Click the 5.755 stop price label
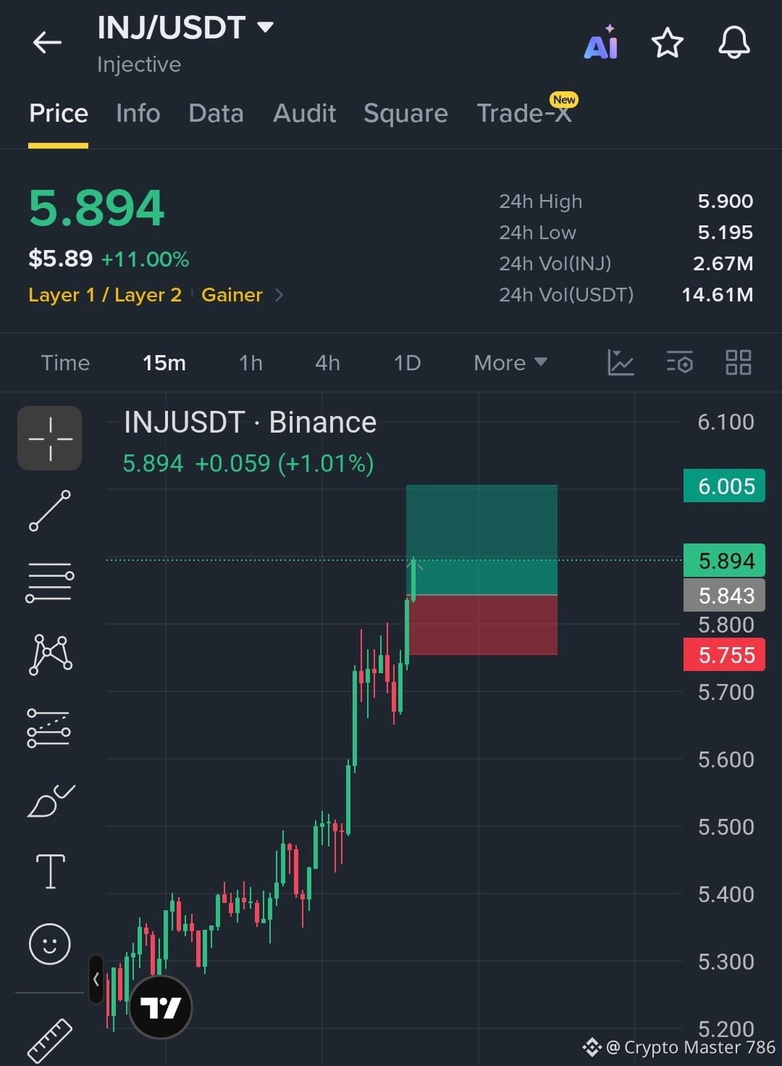Viewport: 782px width, 1066px height. tap(725, 654)
